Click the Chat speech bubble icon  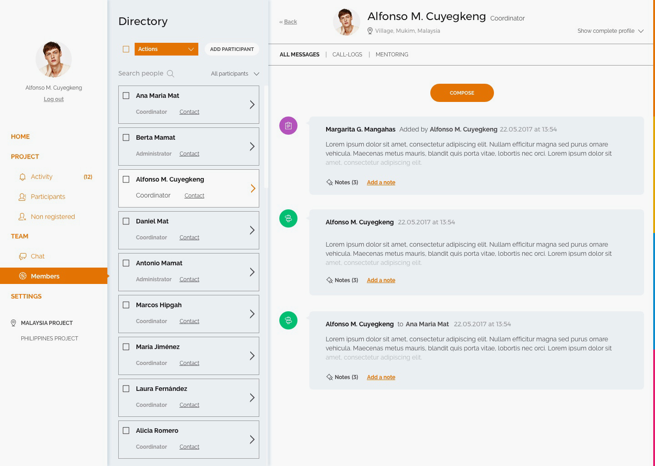click(22, 257)
